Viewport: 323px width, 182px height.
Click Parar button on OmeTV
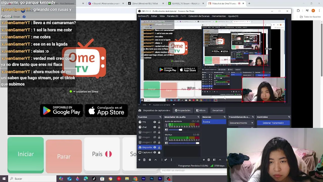click(x=64, y=156)
